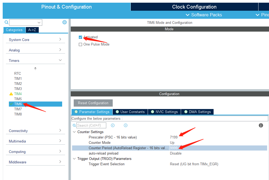Open the gear settings icon in the categories panel
Viewport: 269px width, 180px height.
point(65,22)
